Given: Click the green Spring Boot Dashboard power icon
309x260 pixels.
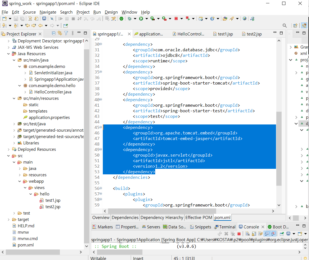Looking at the screenshot, I should point(121,19).
